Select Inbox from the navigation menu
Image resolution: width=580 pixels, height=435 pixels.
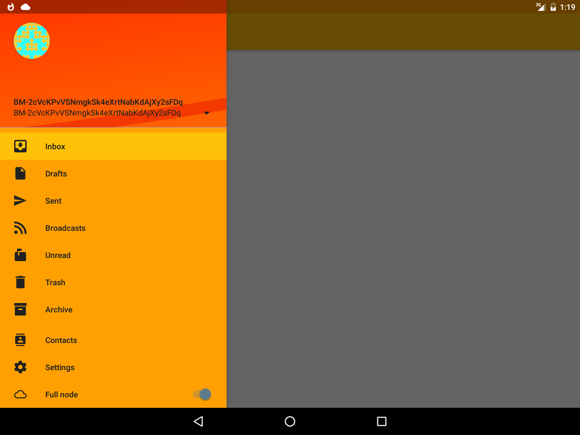[x=113, y=146]
